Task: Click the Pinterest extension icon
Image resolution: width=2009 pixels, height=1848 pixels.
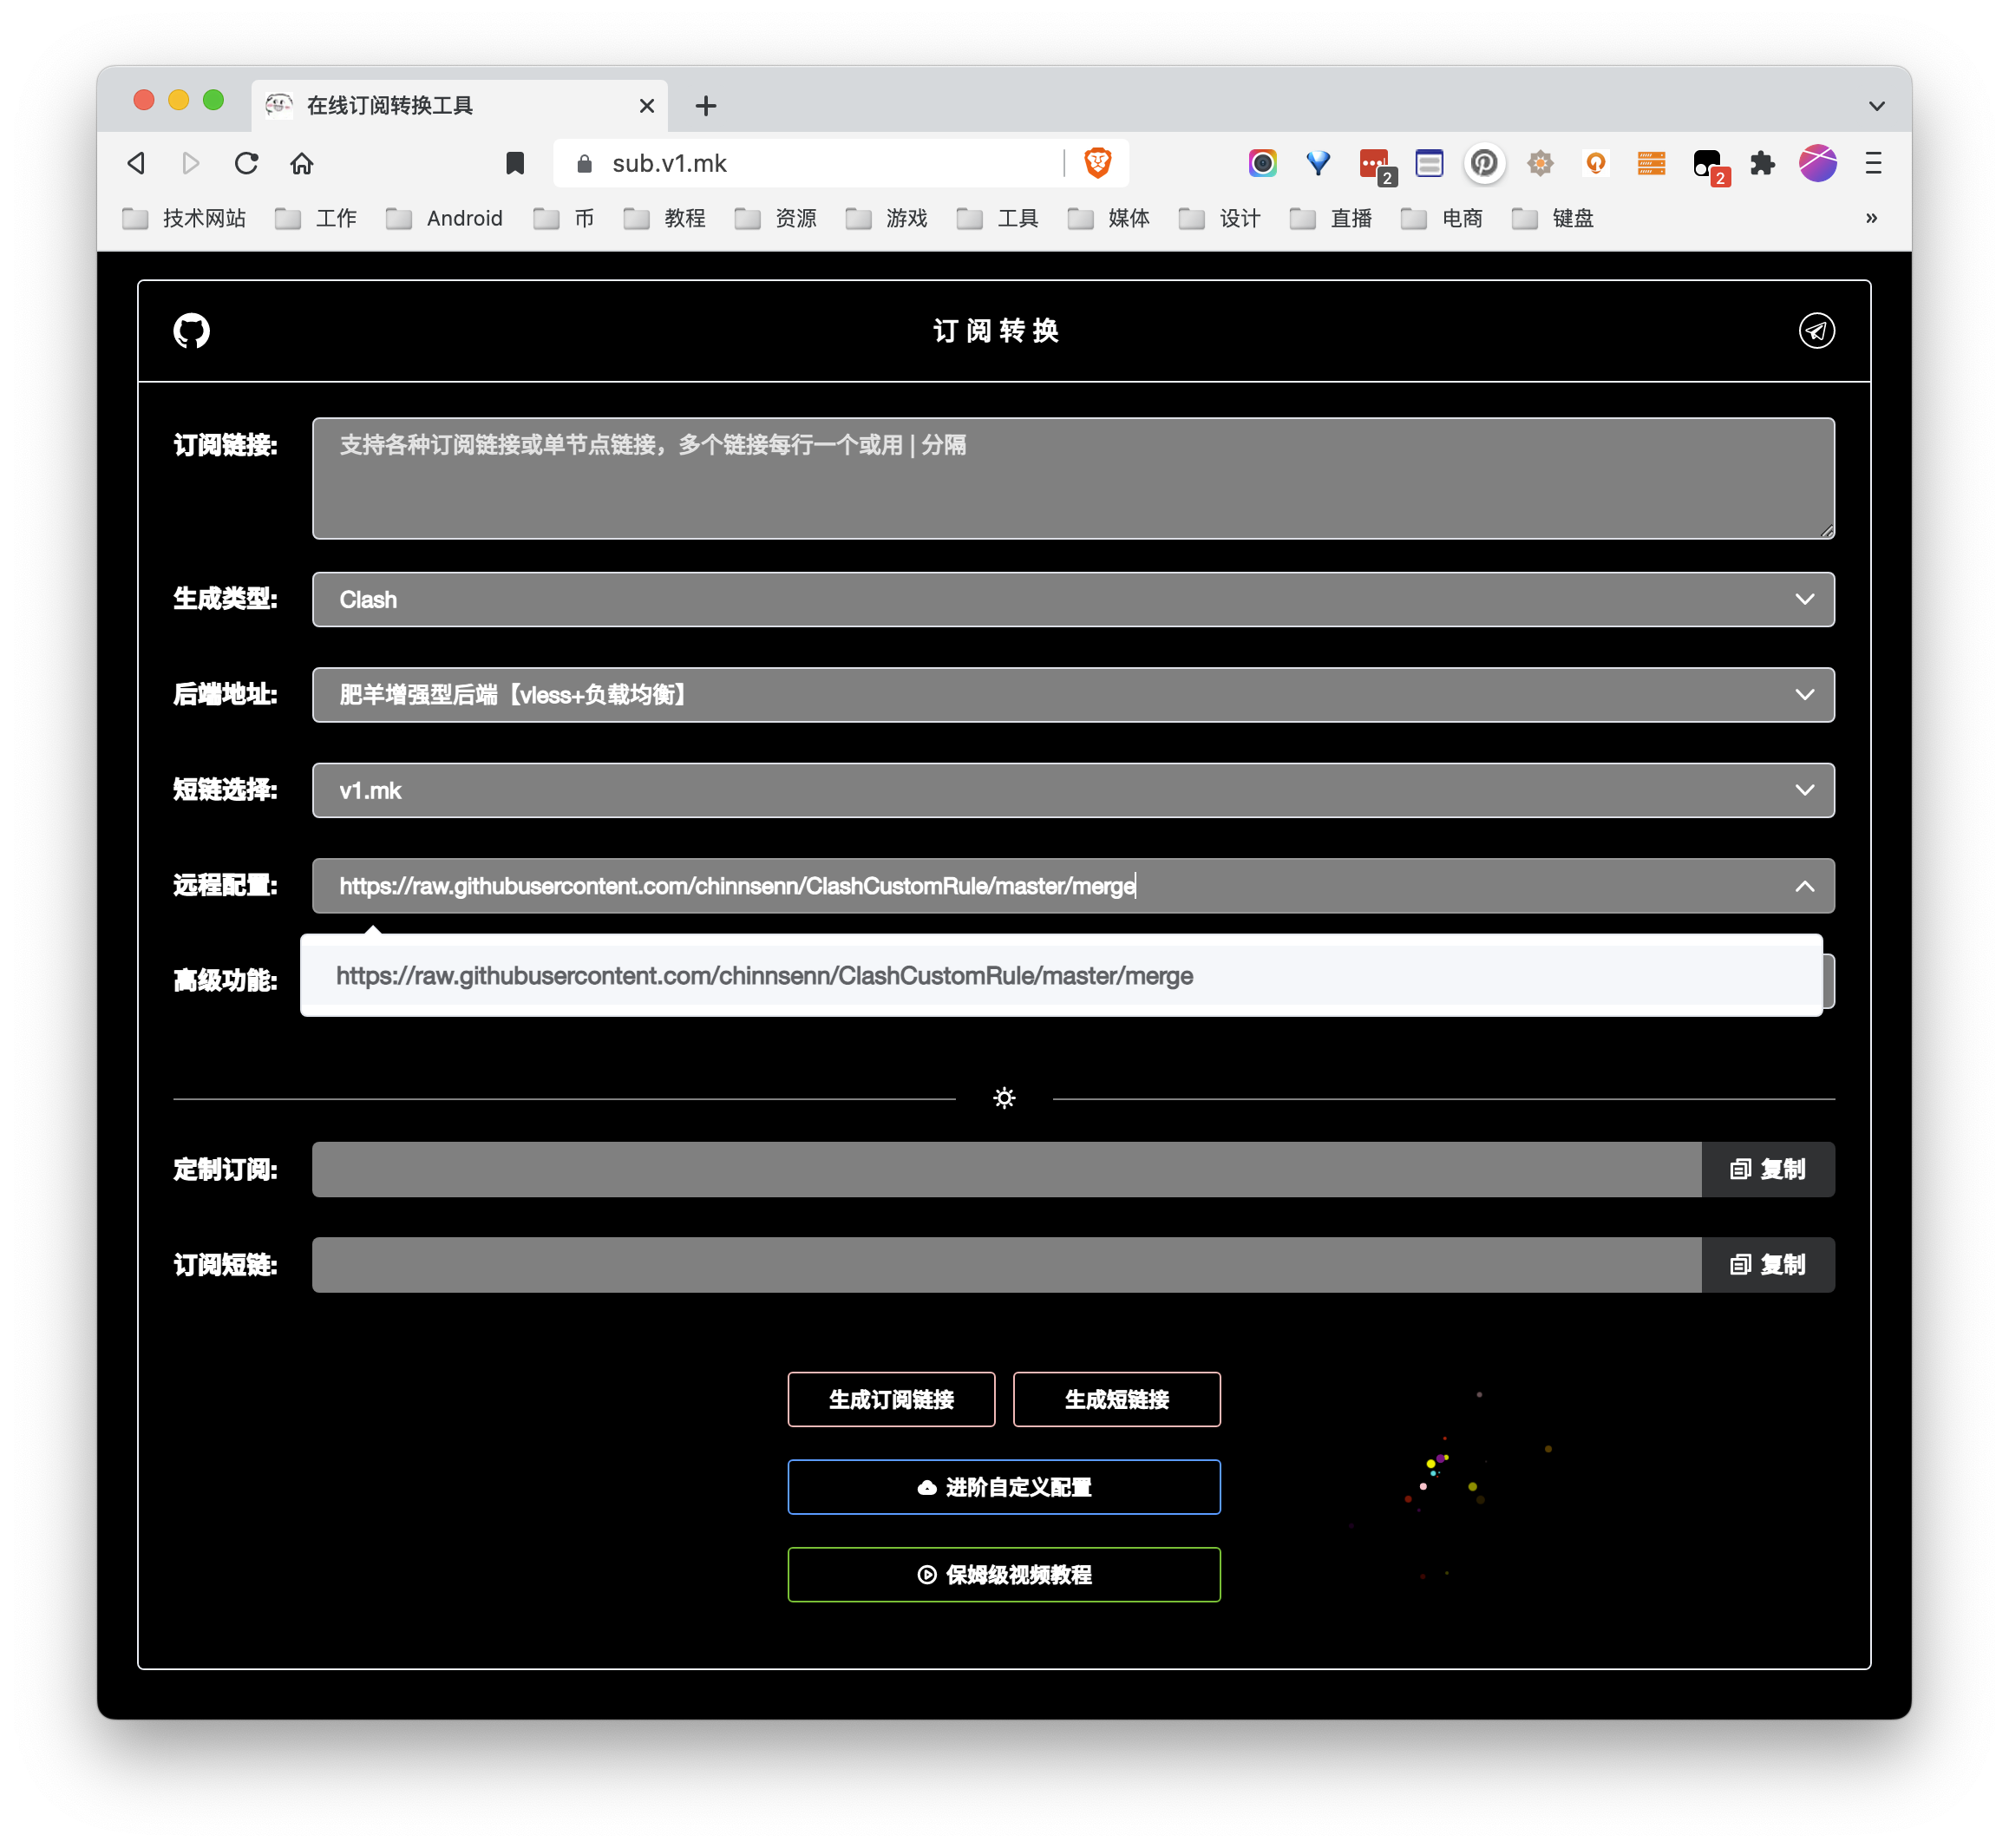Action: pyautogui.click(x=1484, y=163)
